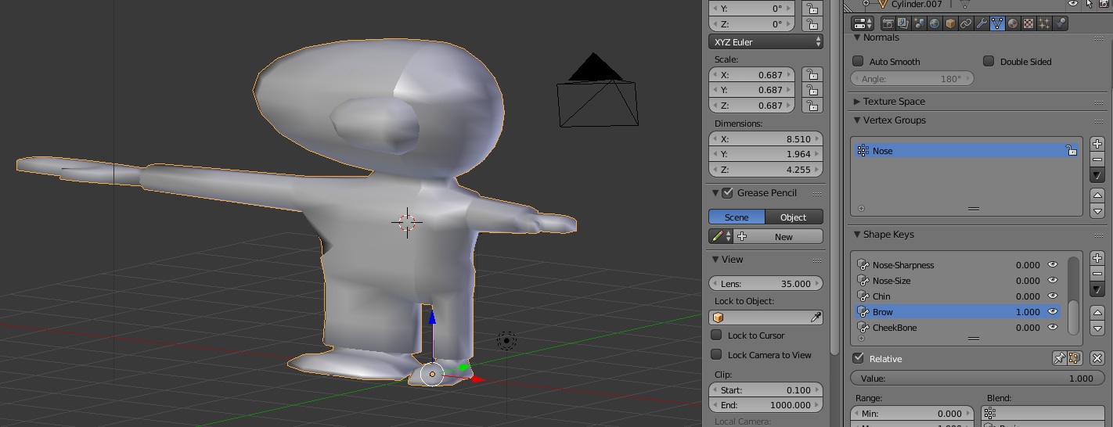Image resolution: width=1113 pixels, height=427 pixels.
Task: Toggle lock on the Nose vertex group
Action: pos(1072,150)
